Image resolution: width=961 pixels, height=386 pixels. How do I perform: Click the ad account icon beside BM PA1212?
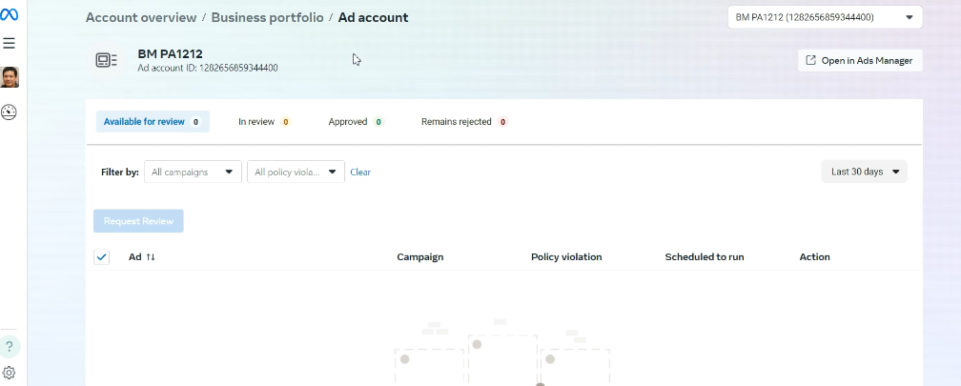coord(106,61)
